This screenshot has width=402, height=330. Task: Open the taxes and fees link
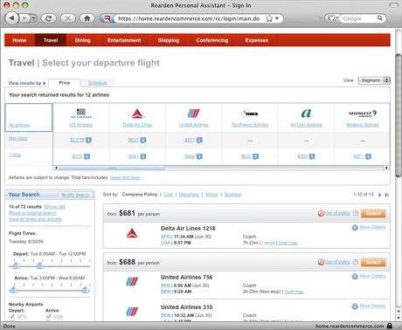pos(125,177)
